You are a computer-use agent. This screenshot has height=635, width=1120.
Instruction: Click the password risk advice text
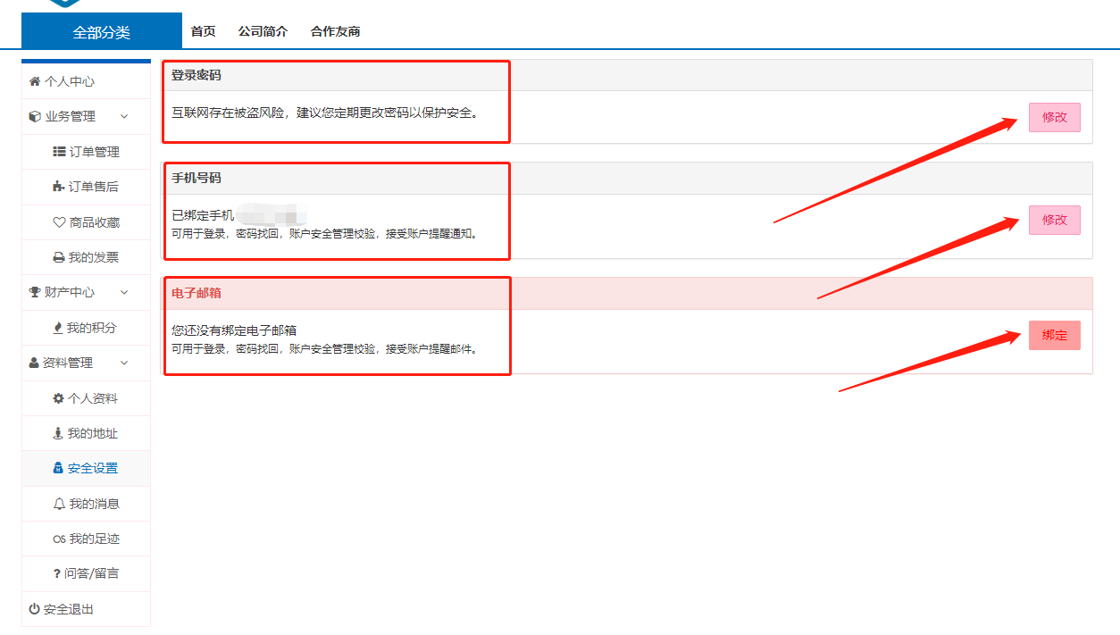click(x=326, y=113)
